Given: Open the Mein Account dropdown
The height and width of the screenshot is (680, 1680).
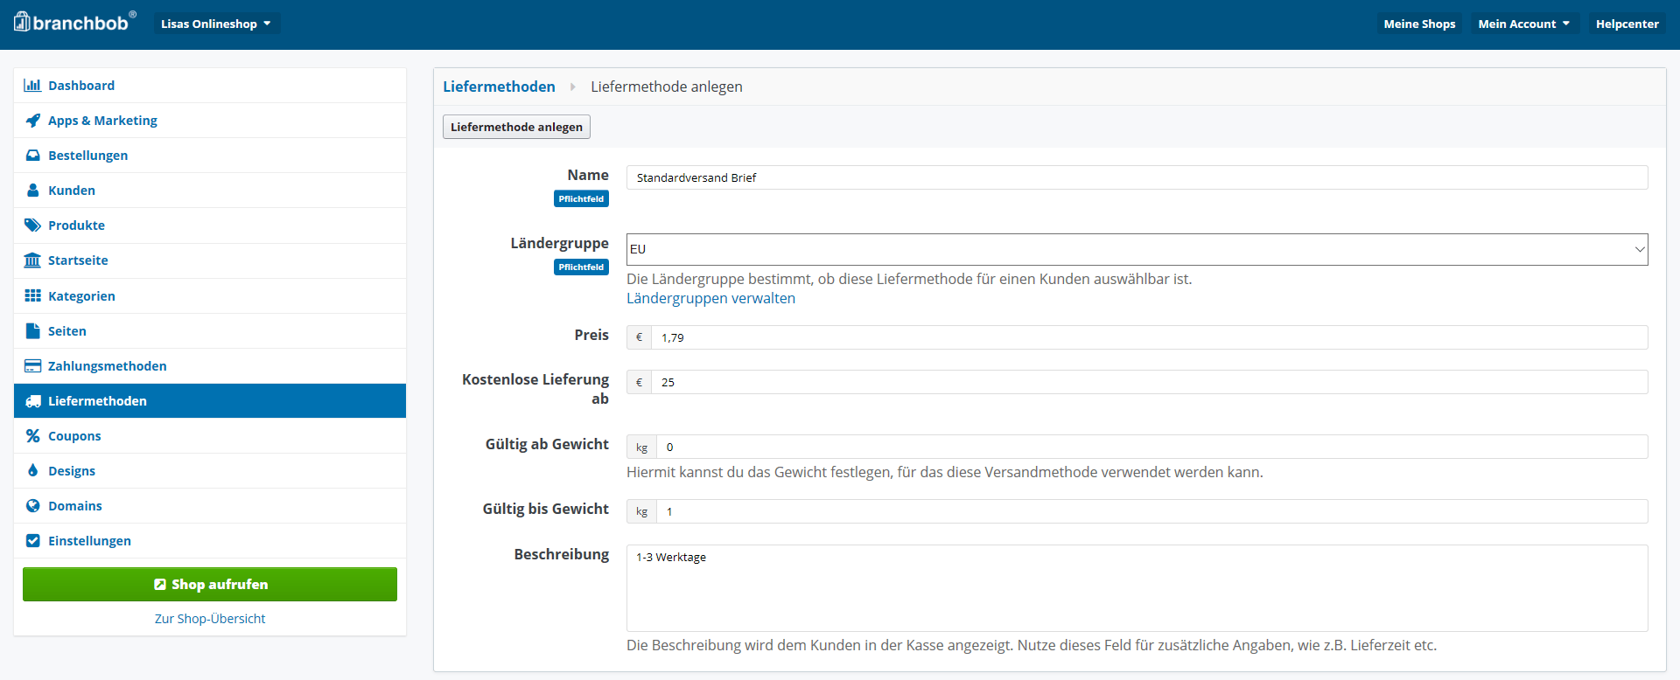Looking at the screenshot, I should click(x=1523, y=24).
